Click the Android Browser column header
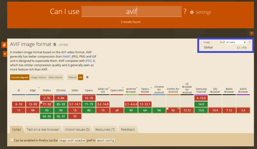Viewport: 257px width, 149px height. [x=131, y=90]
